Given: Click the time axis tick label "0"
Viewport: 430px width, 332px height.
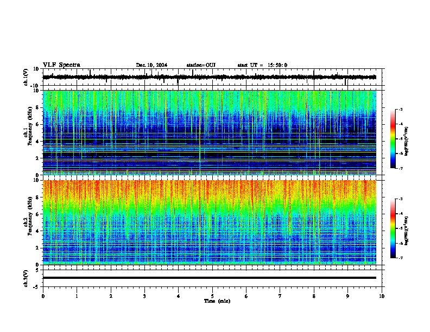Looking at the screenshot, I should [x=43, y=296].
